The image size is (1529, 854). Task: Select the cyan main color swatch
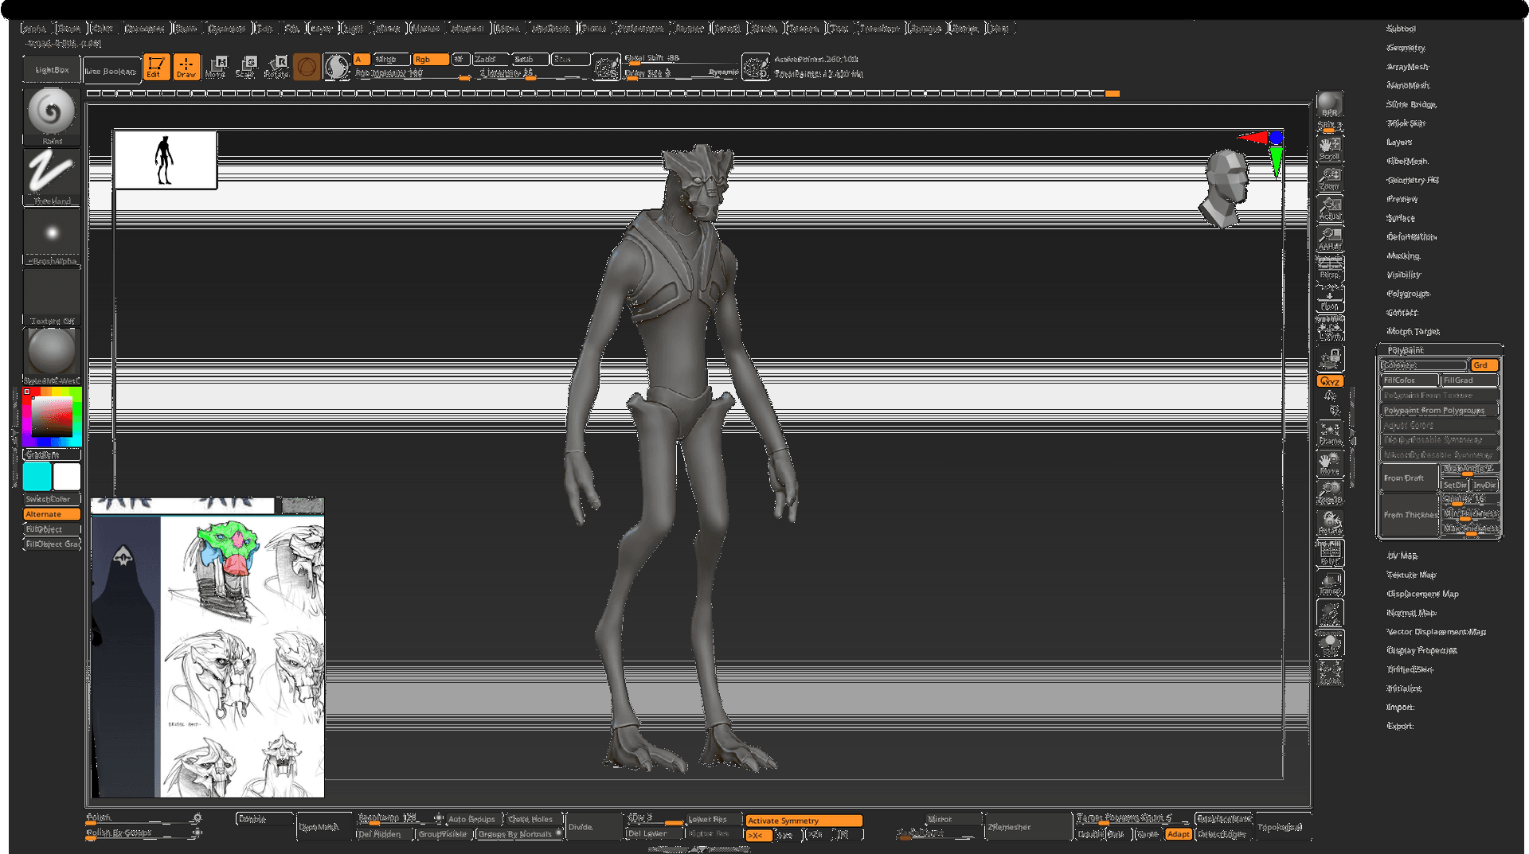[x=37, y=477]
